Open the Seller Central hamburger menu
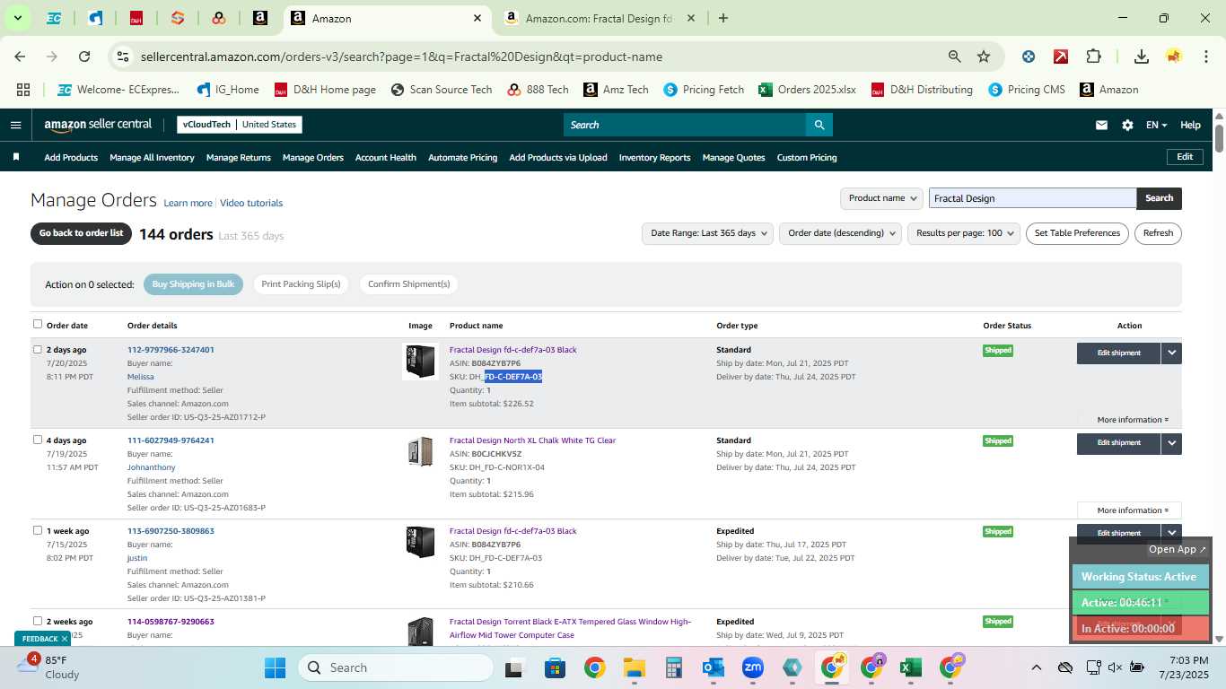The width and height of the screenshot is (1226, 689). tap(15, 125)
